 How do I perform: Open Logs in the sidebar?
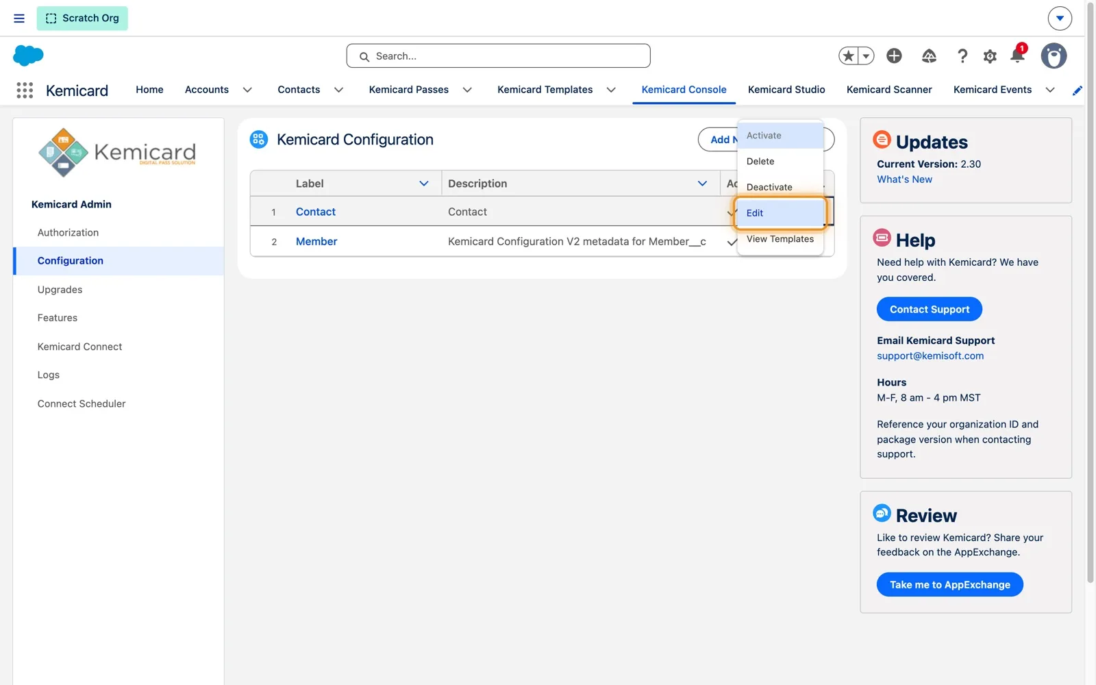(x=119, y=375)
